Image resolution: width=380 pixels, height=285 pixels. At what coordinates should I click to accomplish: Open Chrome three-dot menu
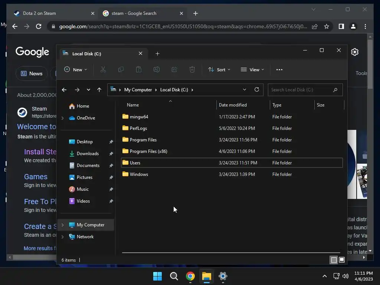[x=365, y=26]
